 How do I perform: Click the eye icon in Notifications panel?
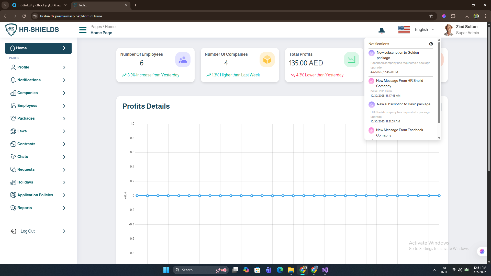pyautogui.click(x=431, y=44)
